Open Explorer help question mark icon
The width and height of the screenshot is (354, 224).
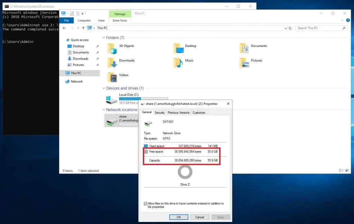point(348,20)
